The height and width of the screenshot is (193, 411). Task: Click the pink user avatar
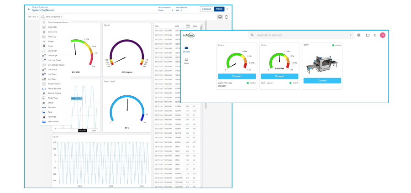pos(383,35)
